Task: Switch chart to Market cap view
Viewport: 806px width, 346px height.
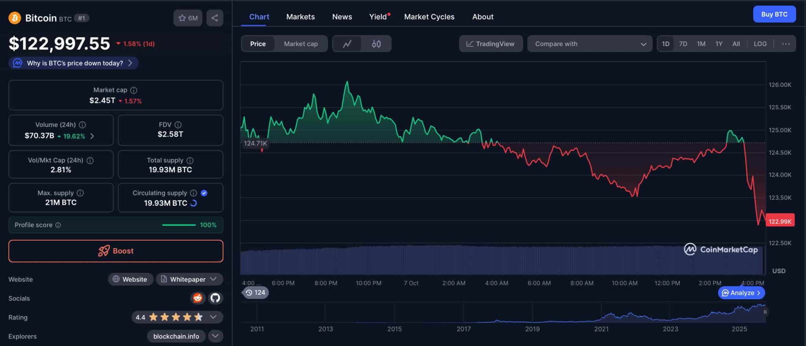Action: (301, 44)
